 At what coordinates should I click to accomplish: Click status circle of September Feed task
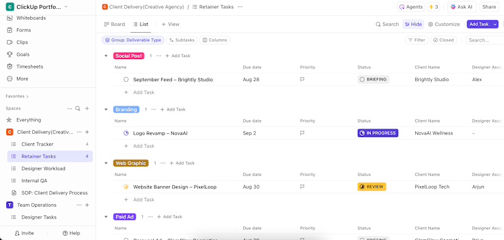(126, 79)
